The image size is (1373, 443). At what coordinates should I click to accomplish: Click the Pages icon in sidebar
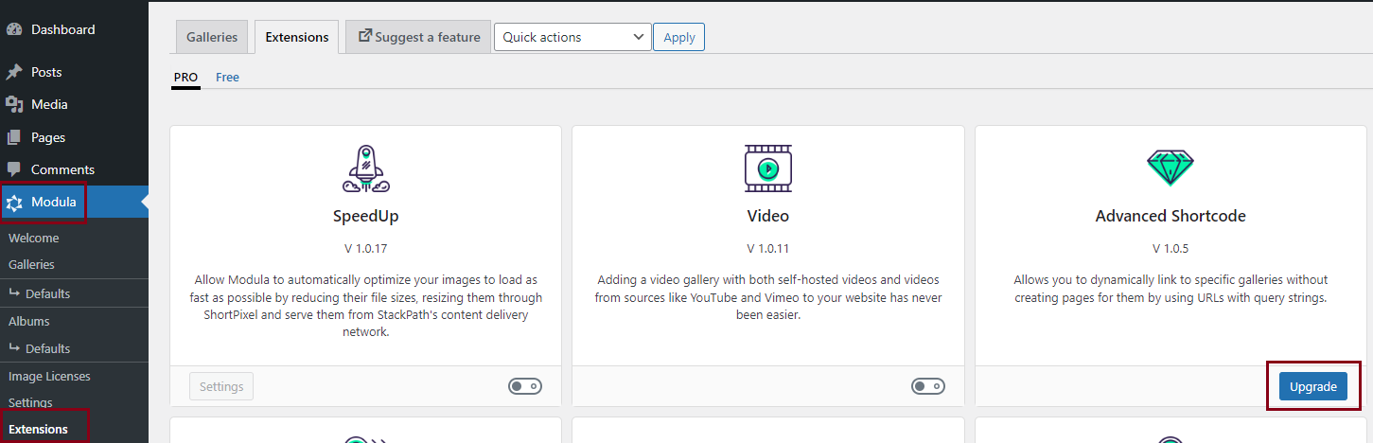(x=14, y=137)
